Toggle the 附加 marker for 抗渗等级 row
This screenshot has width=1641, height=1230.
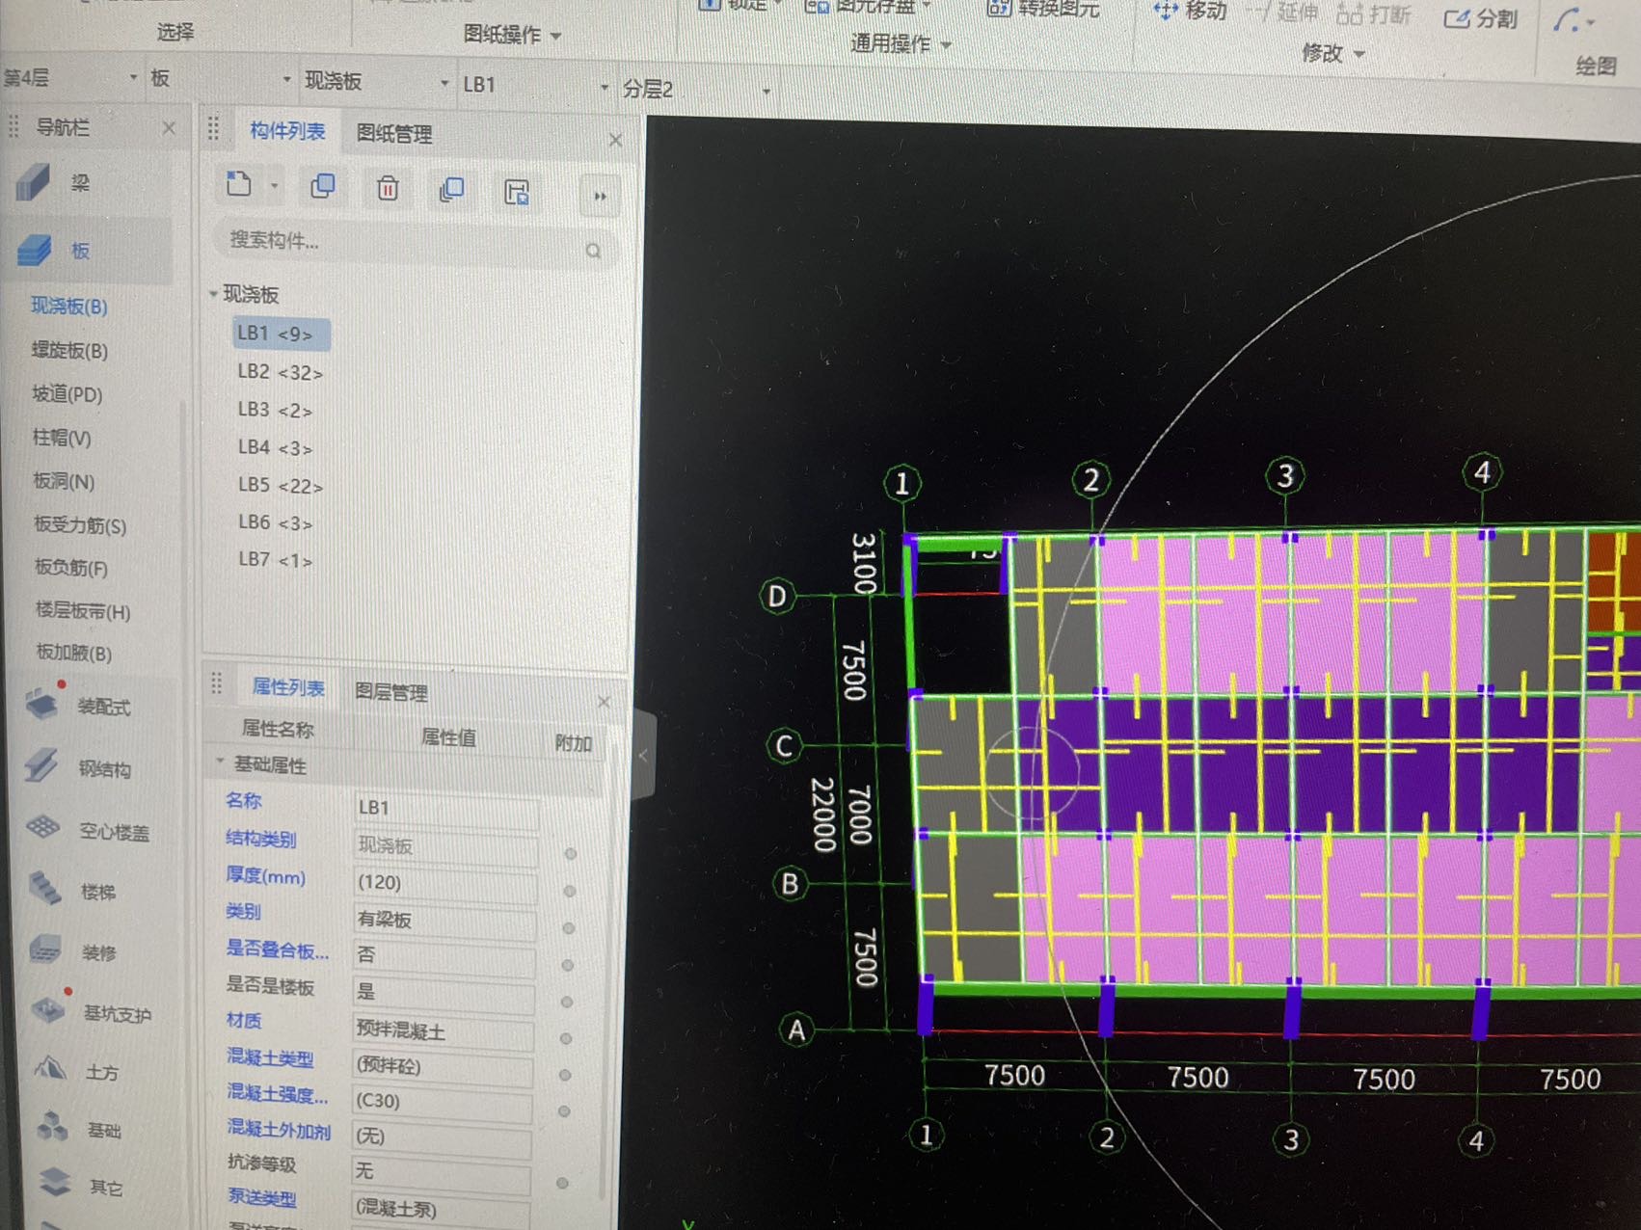(x=562, y=1183)
